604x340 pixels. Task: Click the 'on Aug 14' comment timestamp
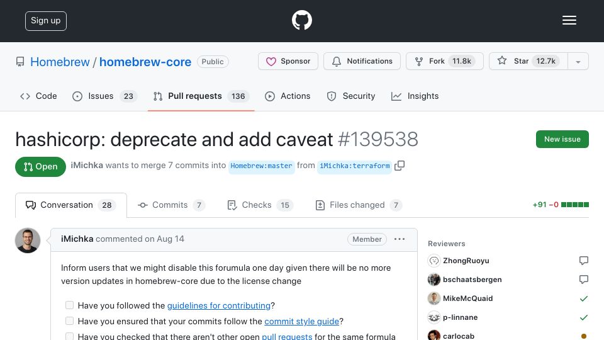point(164,239)
